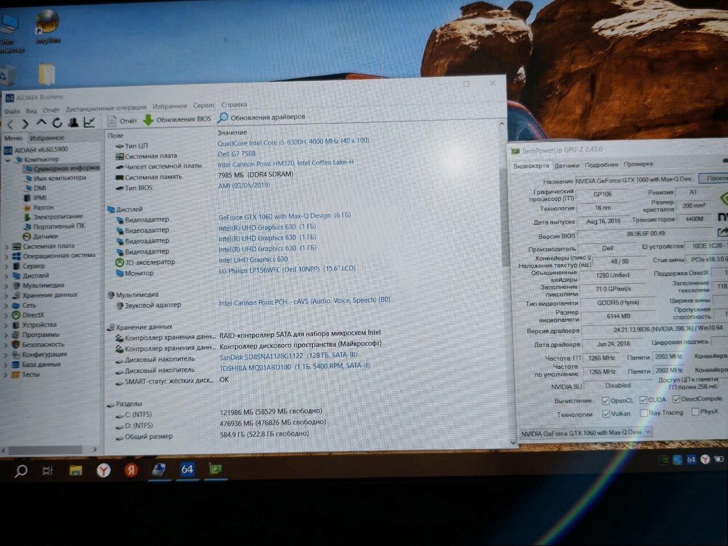Toggle the OpenCL checkbox in GPU-Z
Screen dimensions: 728x546
click(605, 400)
